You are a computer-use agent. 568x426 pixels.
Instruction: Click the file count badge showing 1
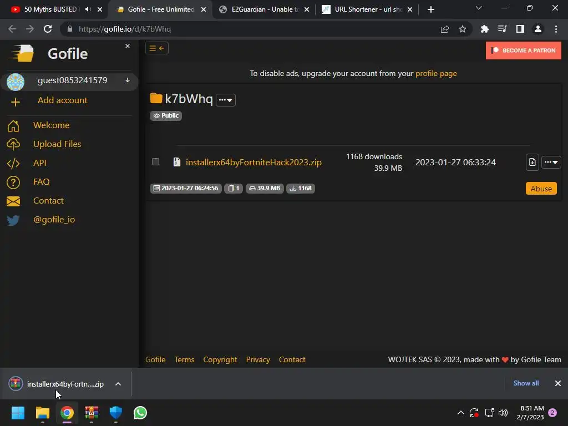[x=234, y=189]
